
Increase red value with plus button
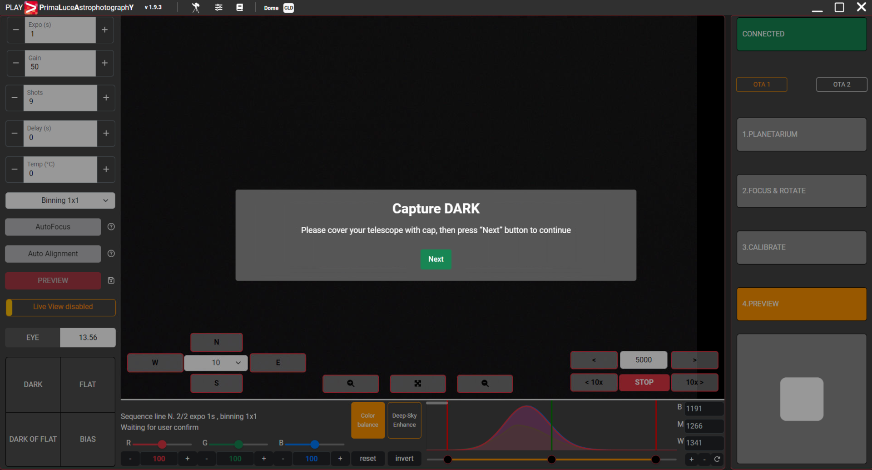point(188,459)
